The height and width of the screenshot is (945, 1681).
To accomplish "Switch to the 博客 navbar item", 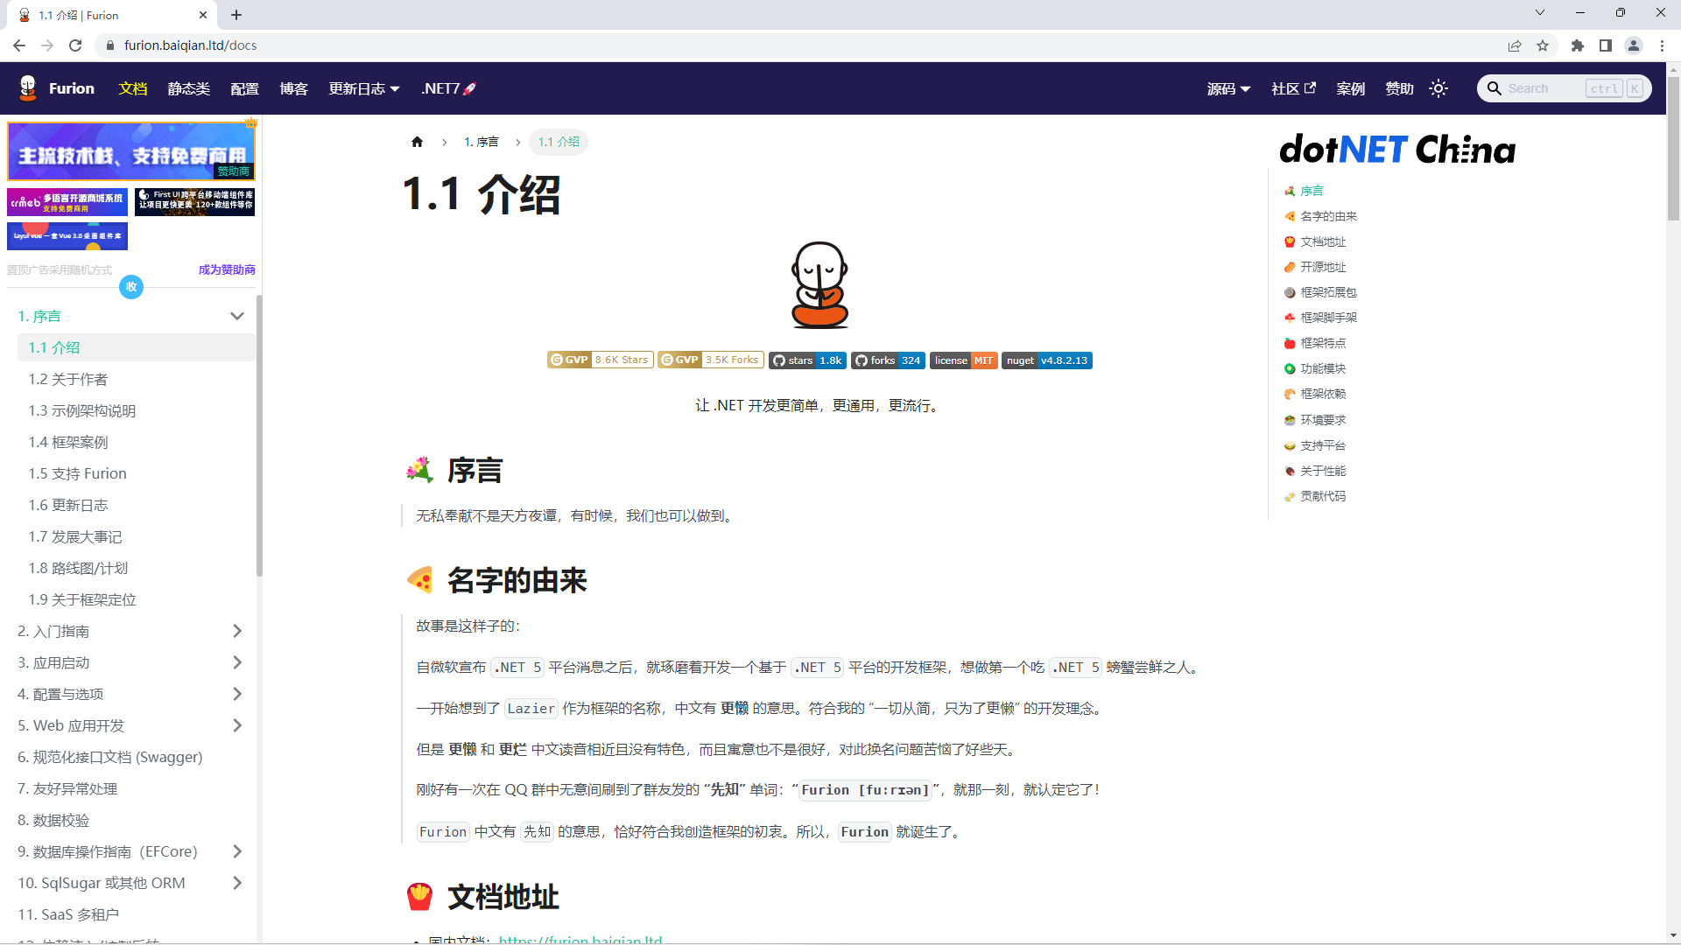I will [294, 88].
